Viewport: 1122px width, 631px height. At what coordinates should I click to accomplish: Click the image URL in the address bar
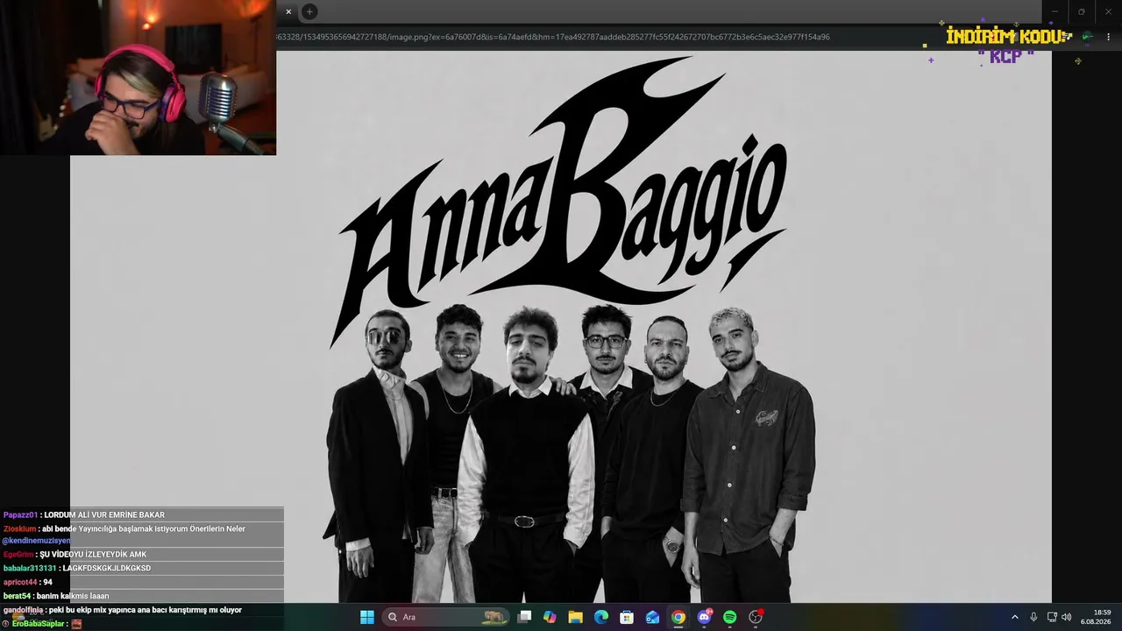click(553, 37)
